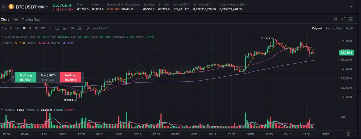Switch to the Depth chart
This screenshot has width=361, height=139.
click(350, 28)
